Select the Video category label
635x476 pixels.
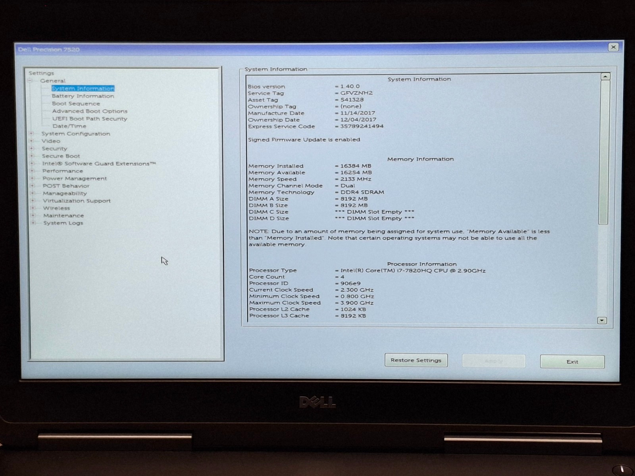tap(51, 141)
